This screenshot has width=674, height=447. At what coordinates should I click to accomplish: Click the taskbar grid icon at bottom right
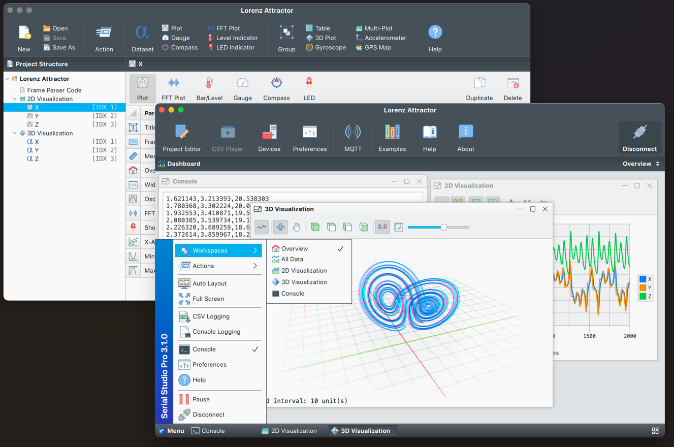point(655,431)
